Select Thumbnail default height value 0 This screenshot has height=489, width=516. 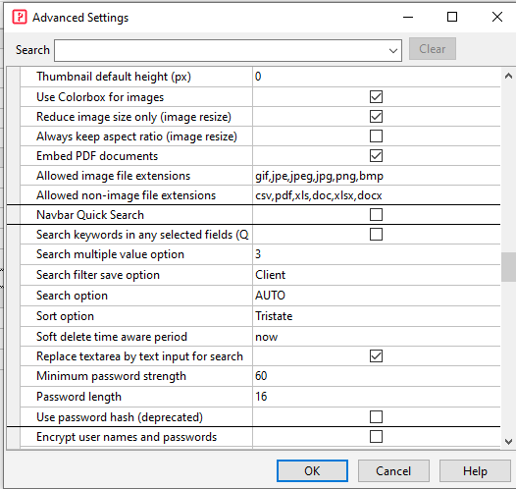click(258, 77)
